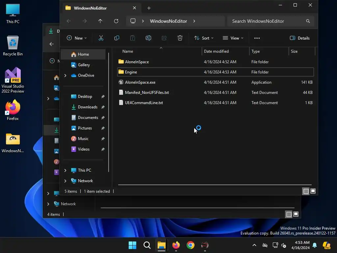Add a new Explorer tab
This screenshot has height=253, width=337.
click(x=149, y=8)
